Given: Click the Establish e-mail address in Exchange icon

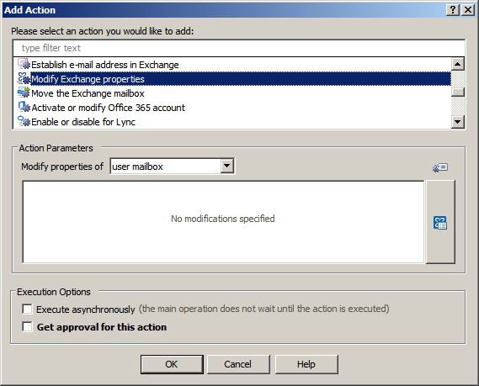Looking at the screenshot, I should [x=24, y=65].
